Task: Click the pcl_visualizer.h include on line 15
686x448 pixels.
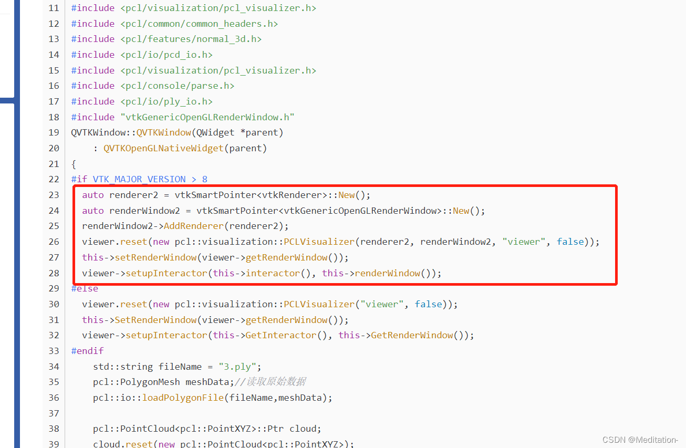Action: click(x=193, y=70)
